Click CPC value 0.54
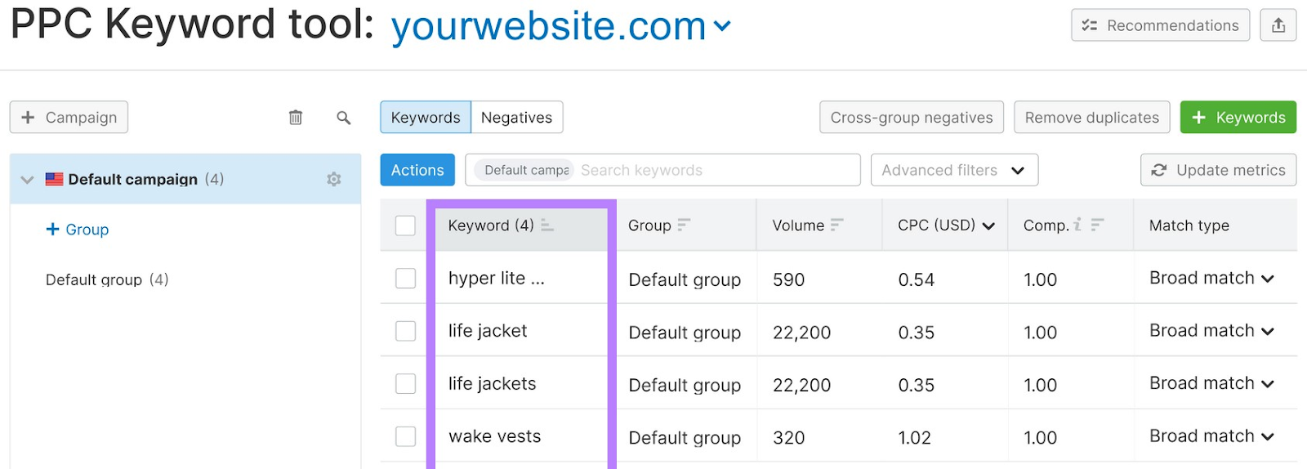The image size is (1307, 469). 916,280
